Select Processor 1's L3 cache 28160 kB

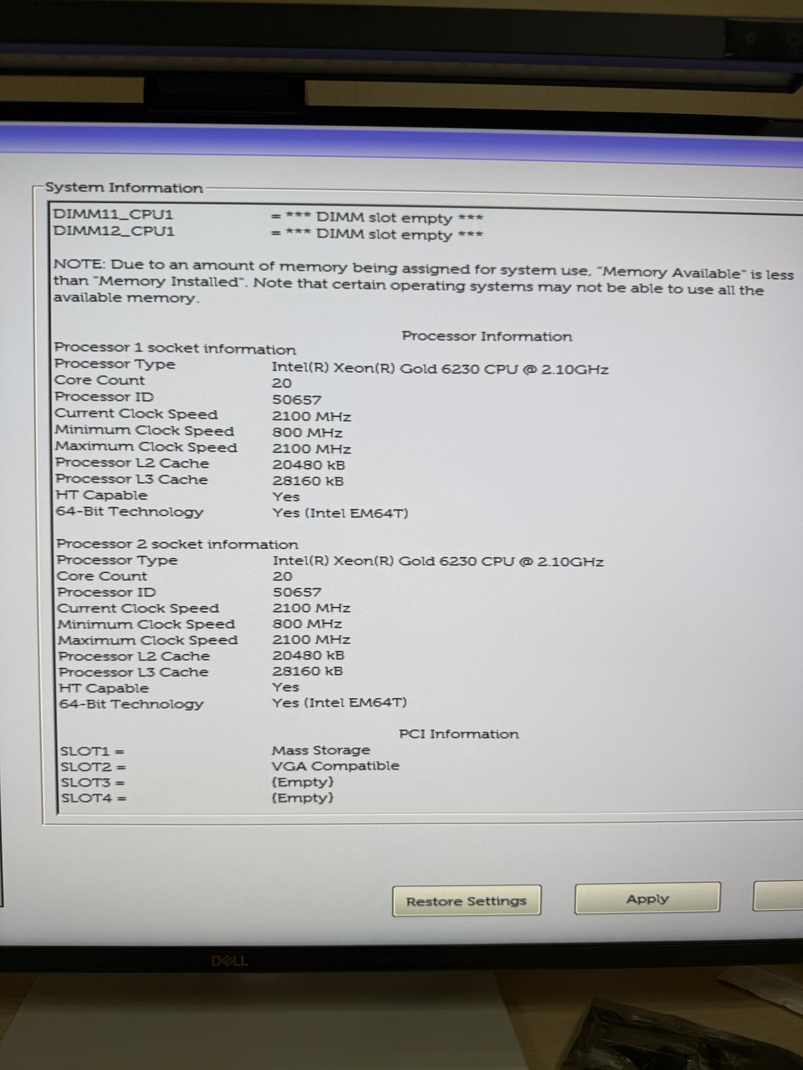tap(308, 481)
